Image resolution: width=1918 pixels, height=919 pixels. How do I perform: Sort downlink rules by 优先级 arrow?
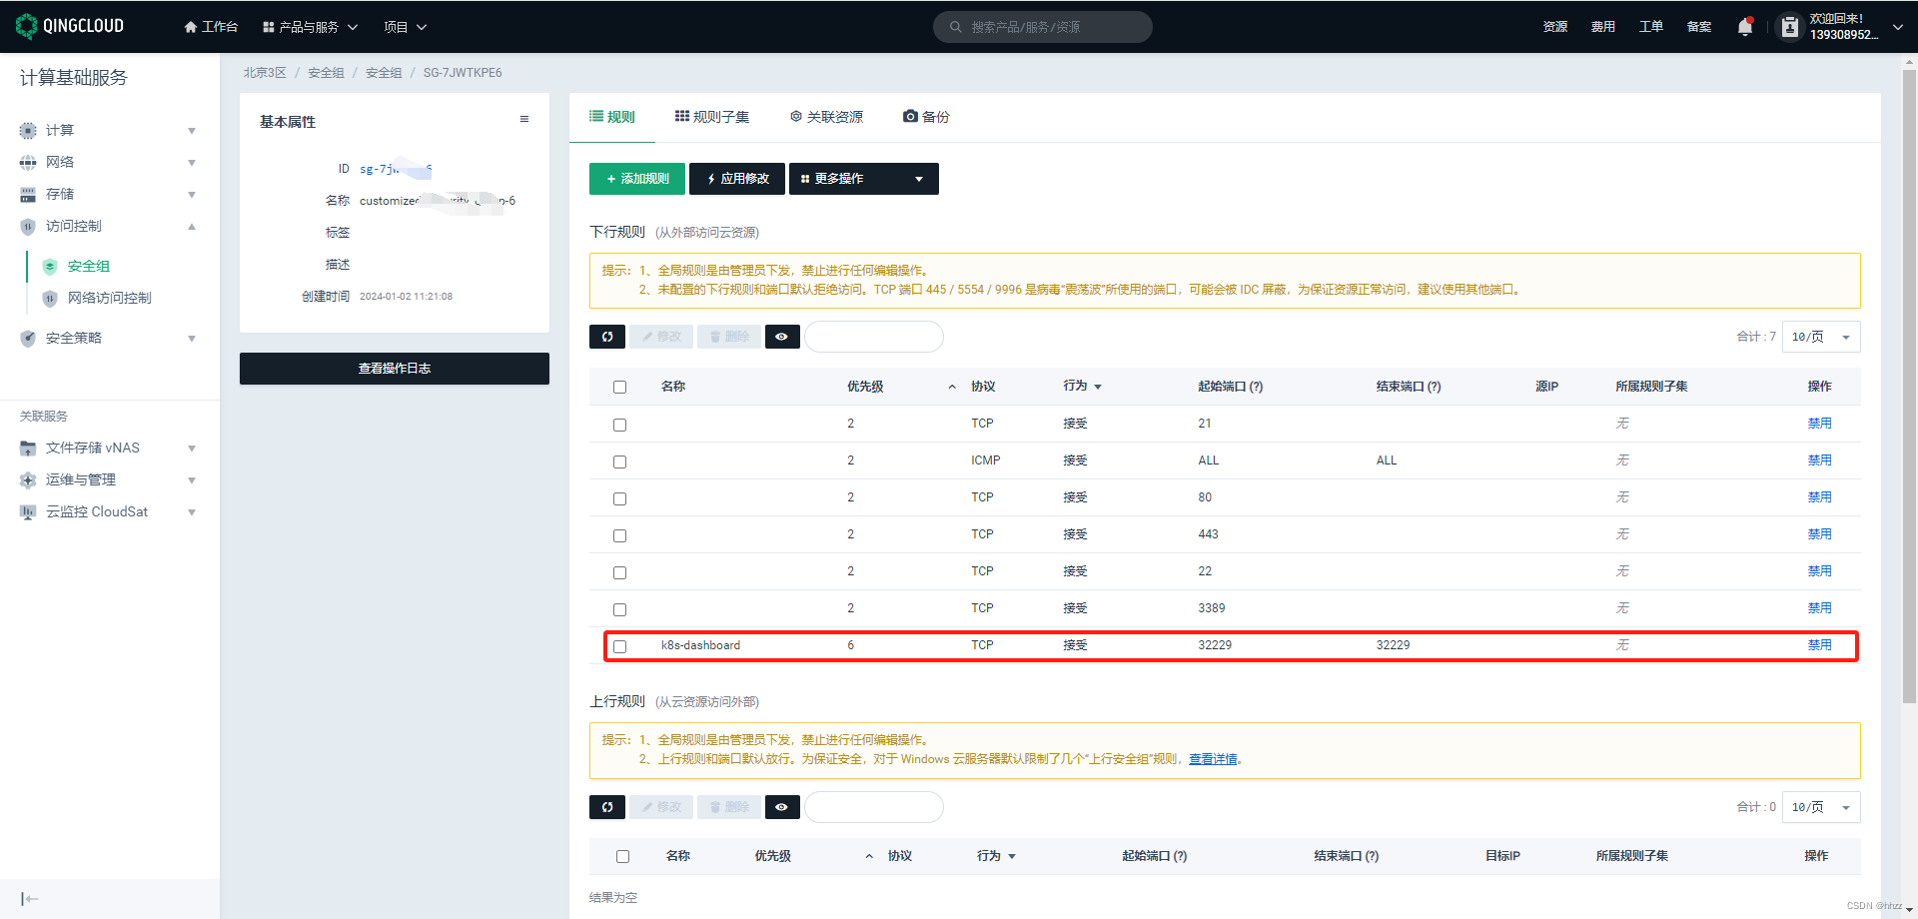pyautogui.click(x=952, y=387)
